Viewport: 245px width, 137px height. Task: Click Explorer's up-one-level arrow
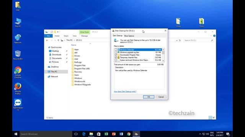tap(58, 40)
